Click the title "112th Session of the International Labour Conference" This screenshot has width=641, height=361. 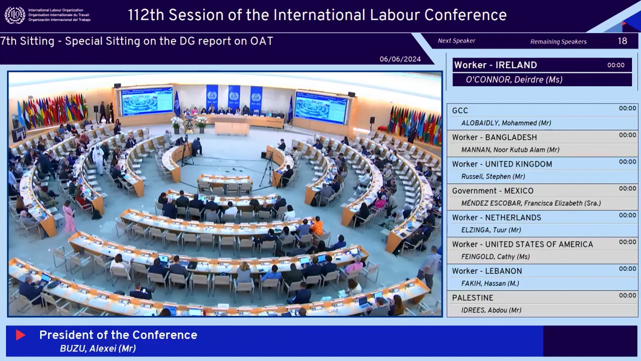pyautogui.click(x=317, y=15)
